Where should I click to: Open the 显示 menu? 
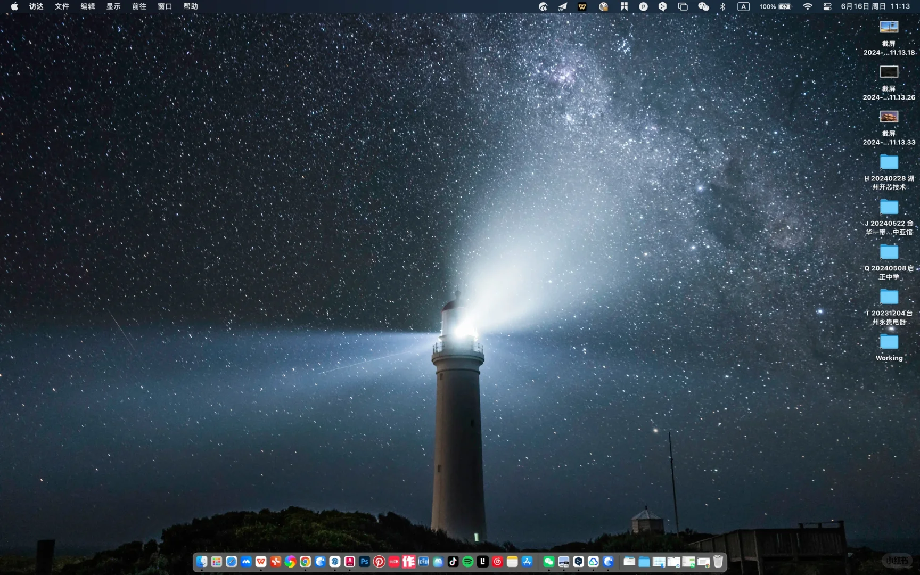click(x=113, y=6)
